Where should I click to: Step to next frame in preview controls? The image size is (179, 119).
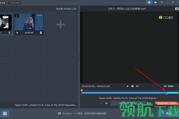click(x=137, y=86)
